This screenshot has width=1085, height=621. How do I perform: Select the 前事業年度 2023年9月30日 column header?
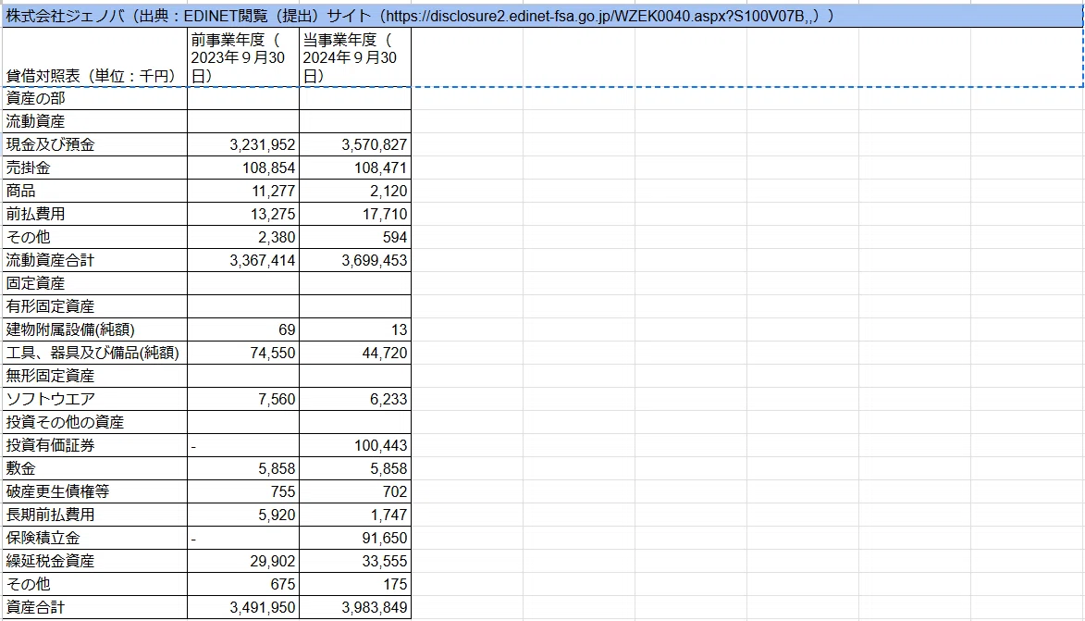(243, 57)
